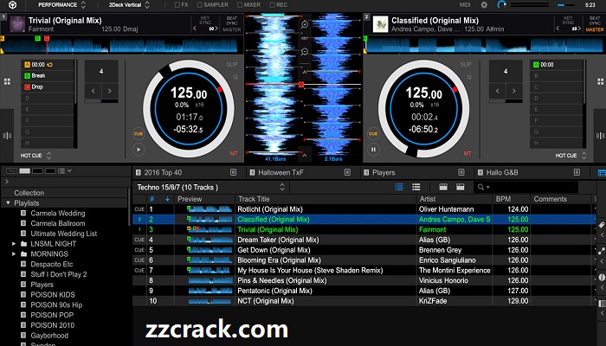Click orange loop icon on hot cue A
606x346 pixels.
point(50,65)
